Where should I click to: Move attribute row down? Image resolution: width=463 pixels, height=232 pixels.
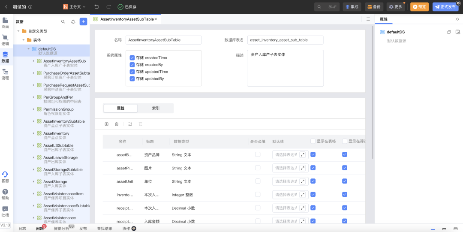point(141,124)
